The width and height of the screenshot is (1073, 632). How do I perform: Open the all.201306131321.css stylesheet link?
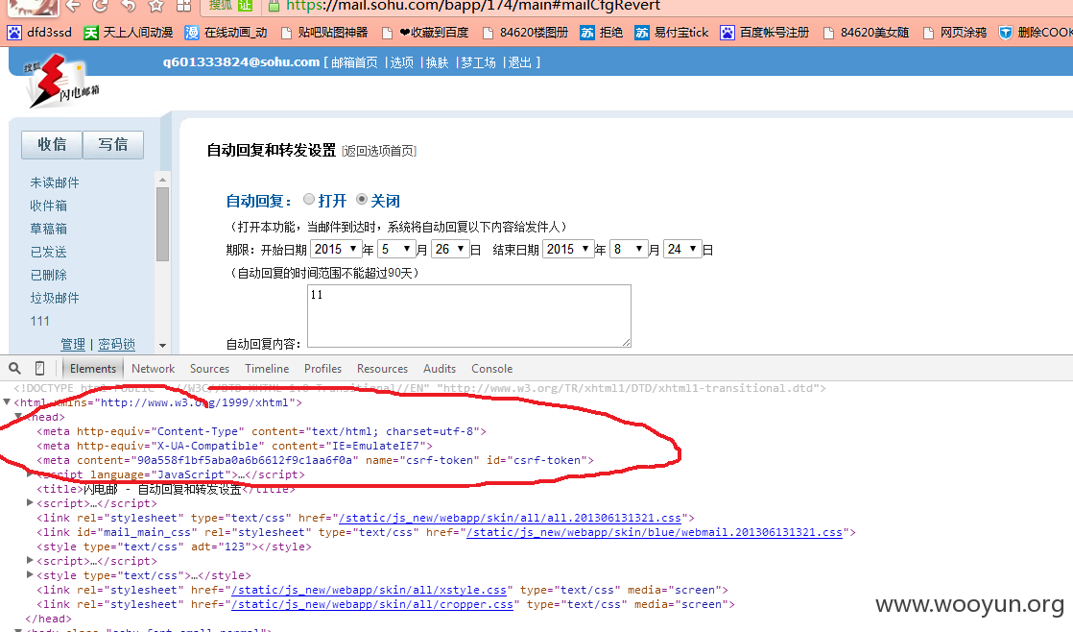coord(510,518)
